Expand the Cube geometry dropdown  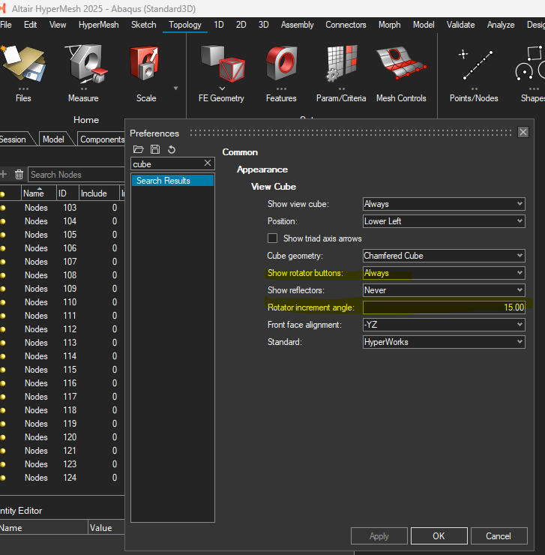(x=443, y=256)
